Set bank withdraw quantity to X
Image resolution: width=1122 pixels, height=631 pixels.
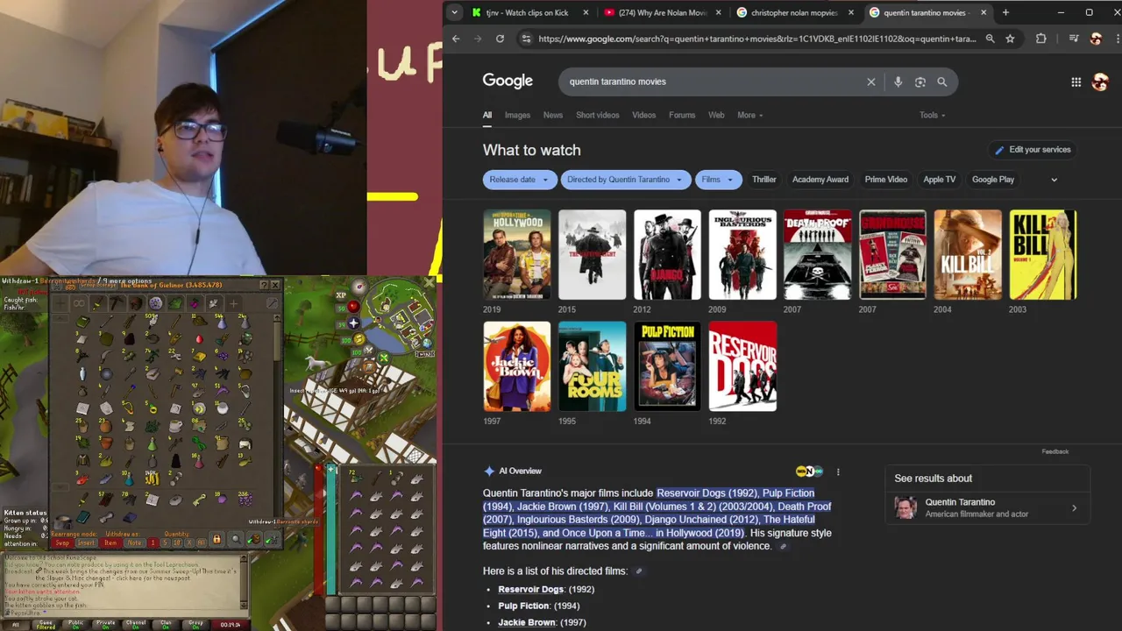click(189, 542)
